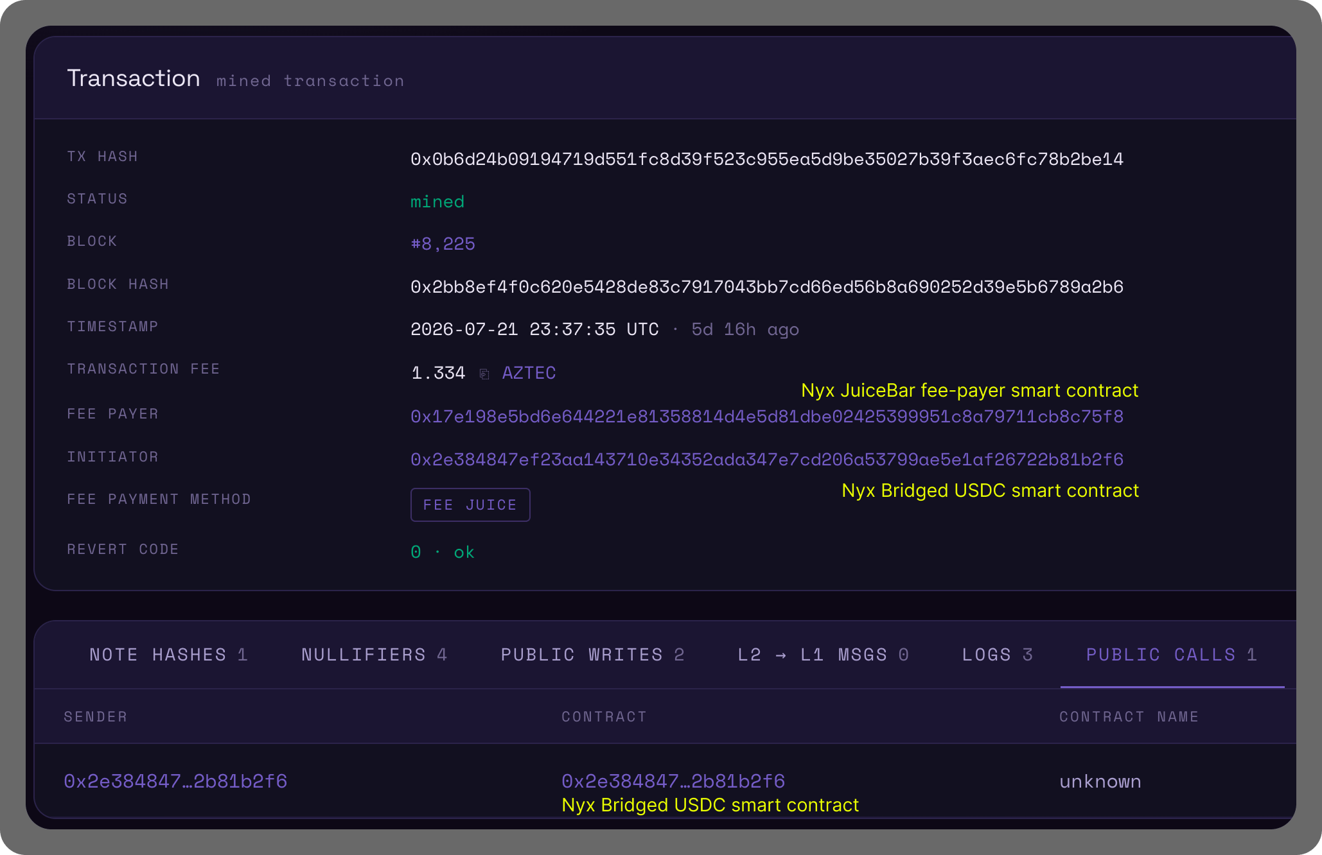The height and width of the screenshot is (855, 1322).
Task: Click the Transaction page title
Action: (134, 78)
